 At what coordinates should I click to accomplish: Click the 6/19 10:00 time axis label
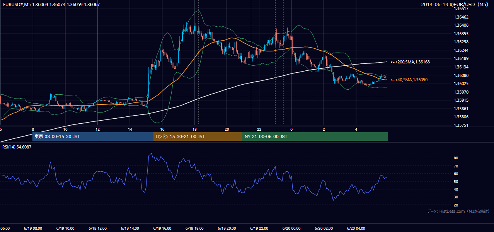[65, 229]
